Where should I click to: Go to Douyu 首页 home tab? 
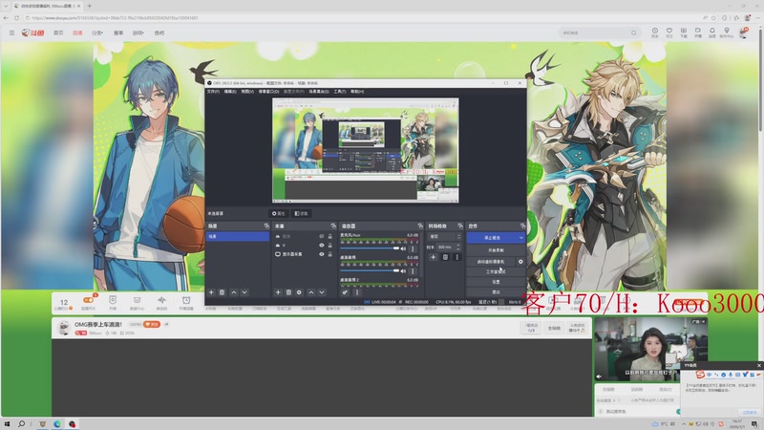click(x=58, y=32)
